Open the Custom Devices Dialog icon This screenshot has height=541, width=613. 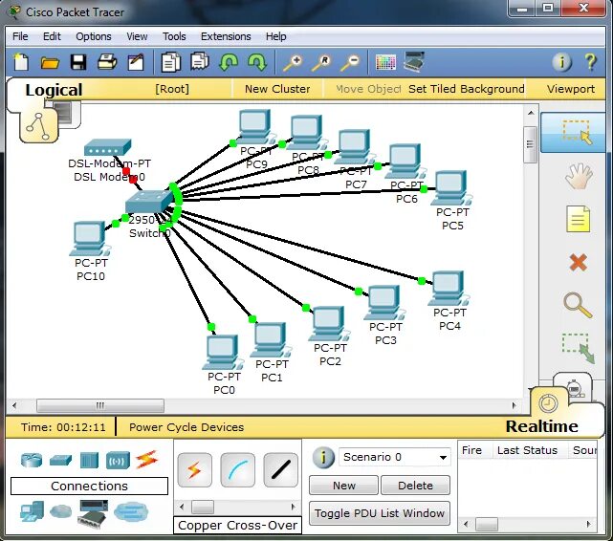(414, 61)
